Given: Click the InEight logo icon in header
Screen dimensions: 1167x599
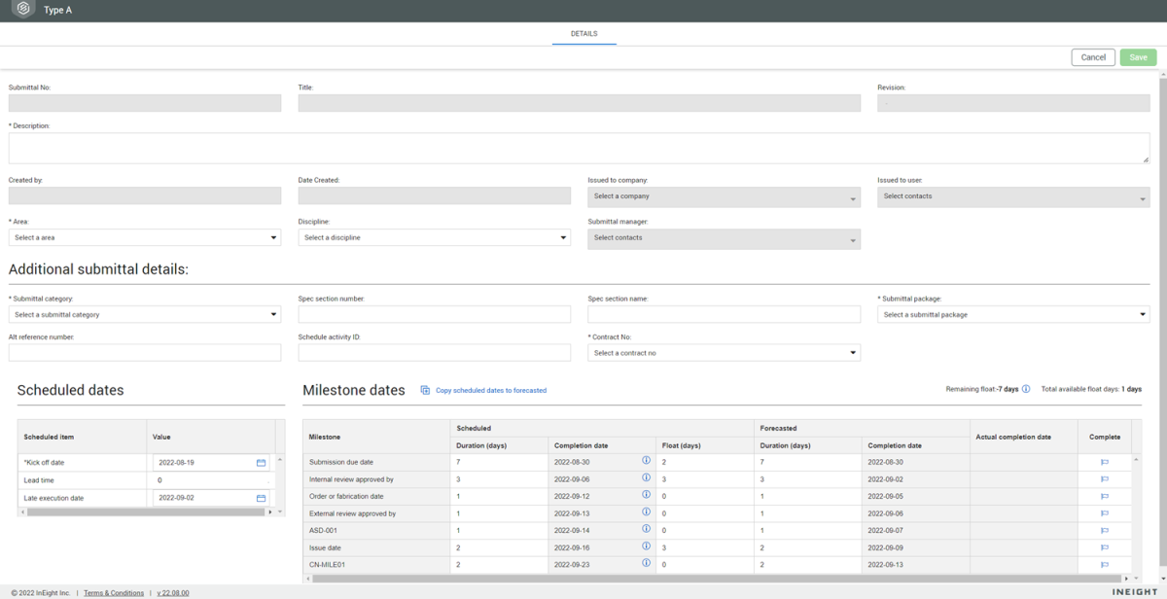Looking at the screenshot, I should [x=23, y=10].
